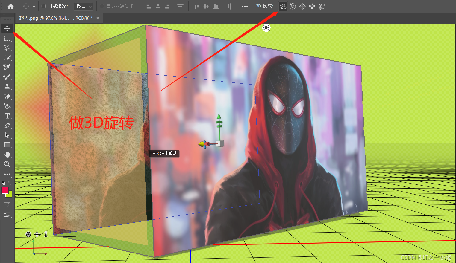The image size is (456, 263).
Task: Enable the auto-select (自动选择) checkbox
Action: [43, 6]
